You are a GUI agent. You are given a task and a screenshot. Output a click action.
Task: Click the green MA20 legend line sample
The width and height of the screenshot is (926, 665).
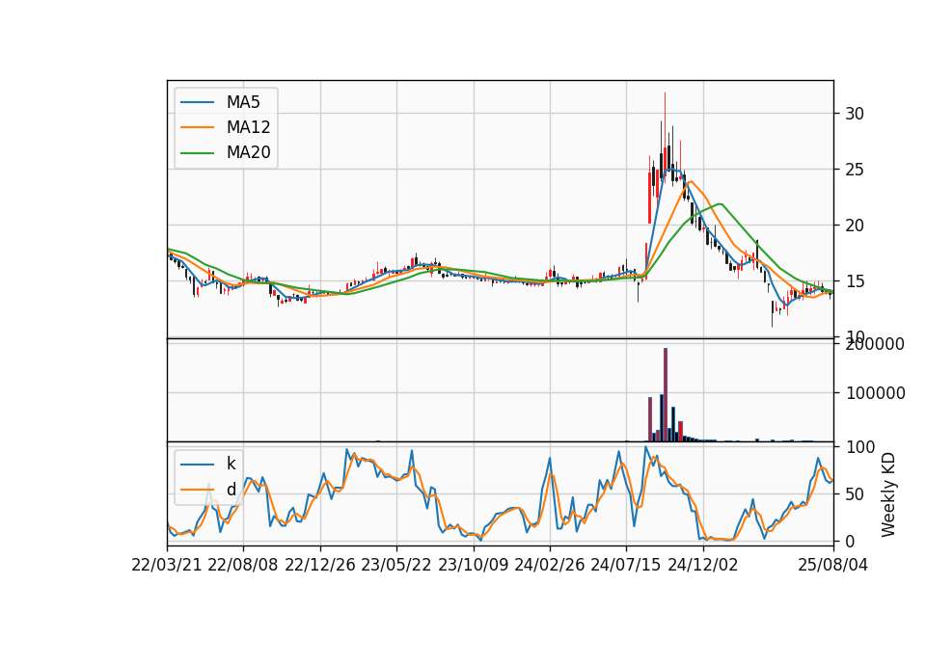(197, 152)
